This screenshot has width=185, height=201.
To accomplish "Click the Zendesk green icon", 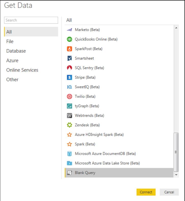I will point(69,125).
